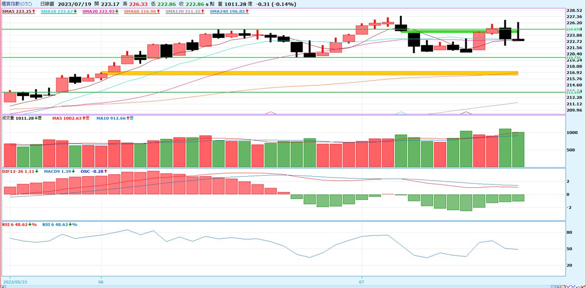This screenshot has height=288, width=587.
Task: Click the 07 month marker on time axis
Action: 362,282
